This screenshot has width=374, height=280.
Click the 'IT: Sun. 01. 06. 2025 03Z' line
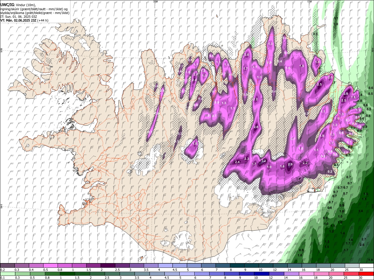[x=19, y=17]
